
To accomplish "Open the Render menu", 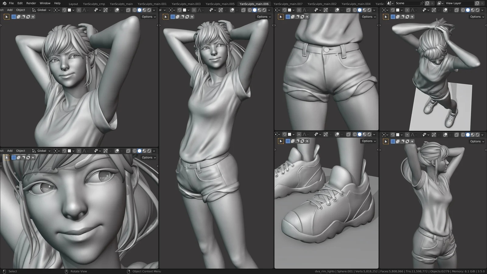I will (x=31, y=3).
